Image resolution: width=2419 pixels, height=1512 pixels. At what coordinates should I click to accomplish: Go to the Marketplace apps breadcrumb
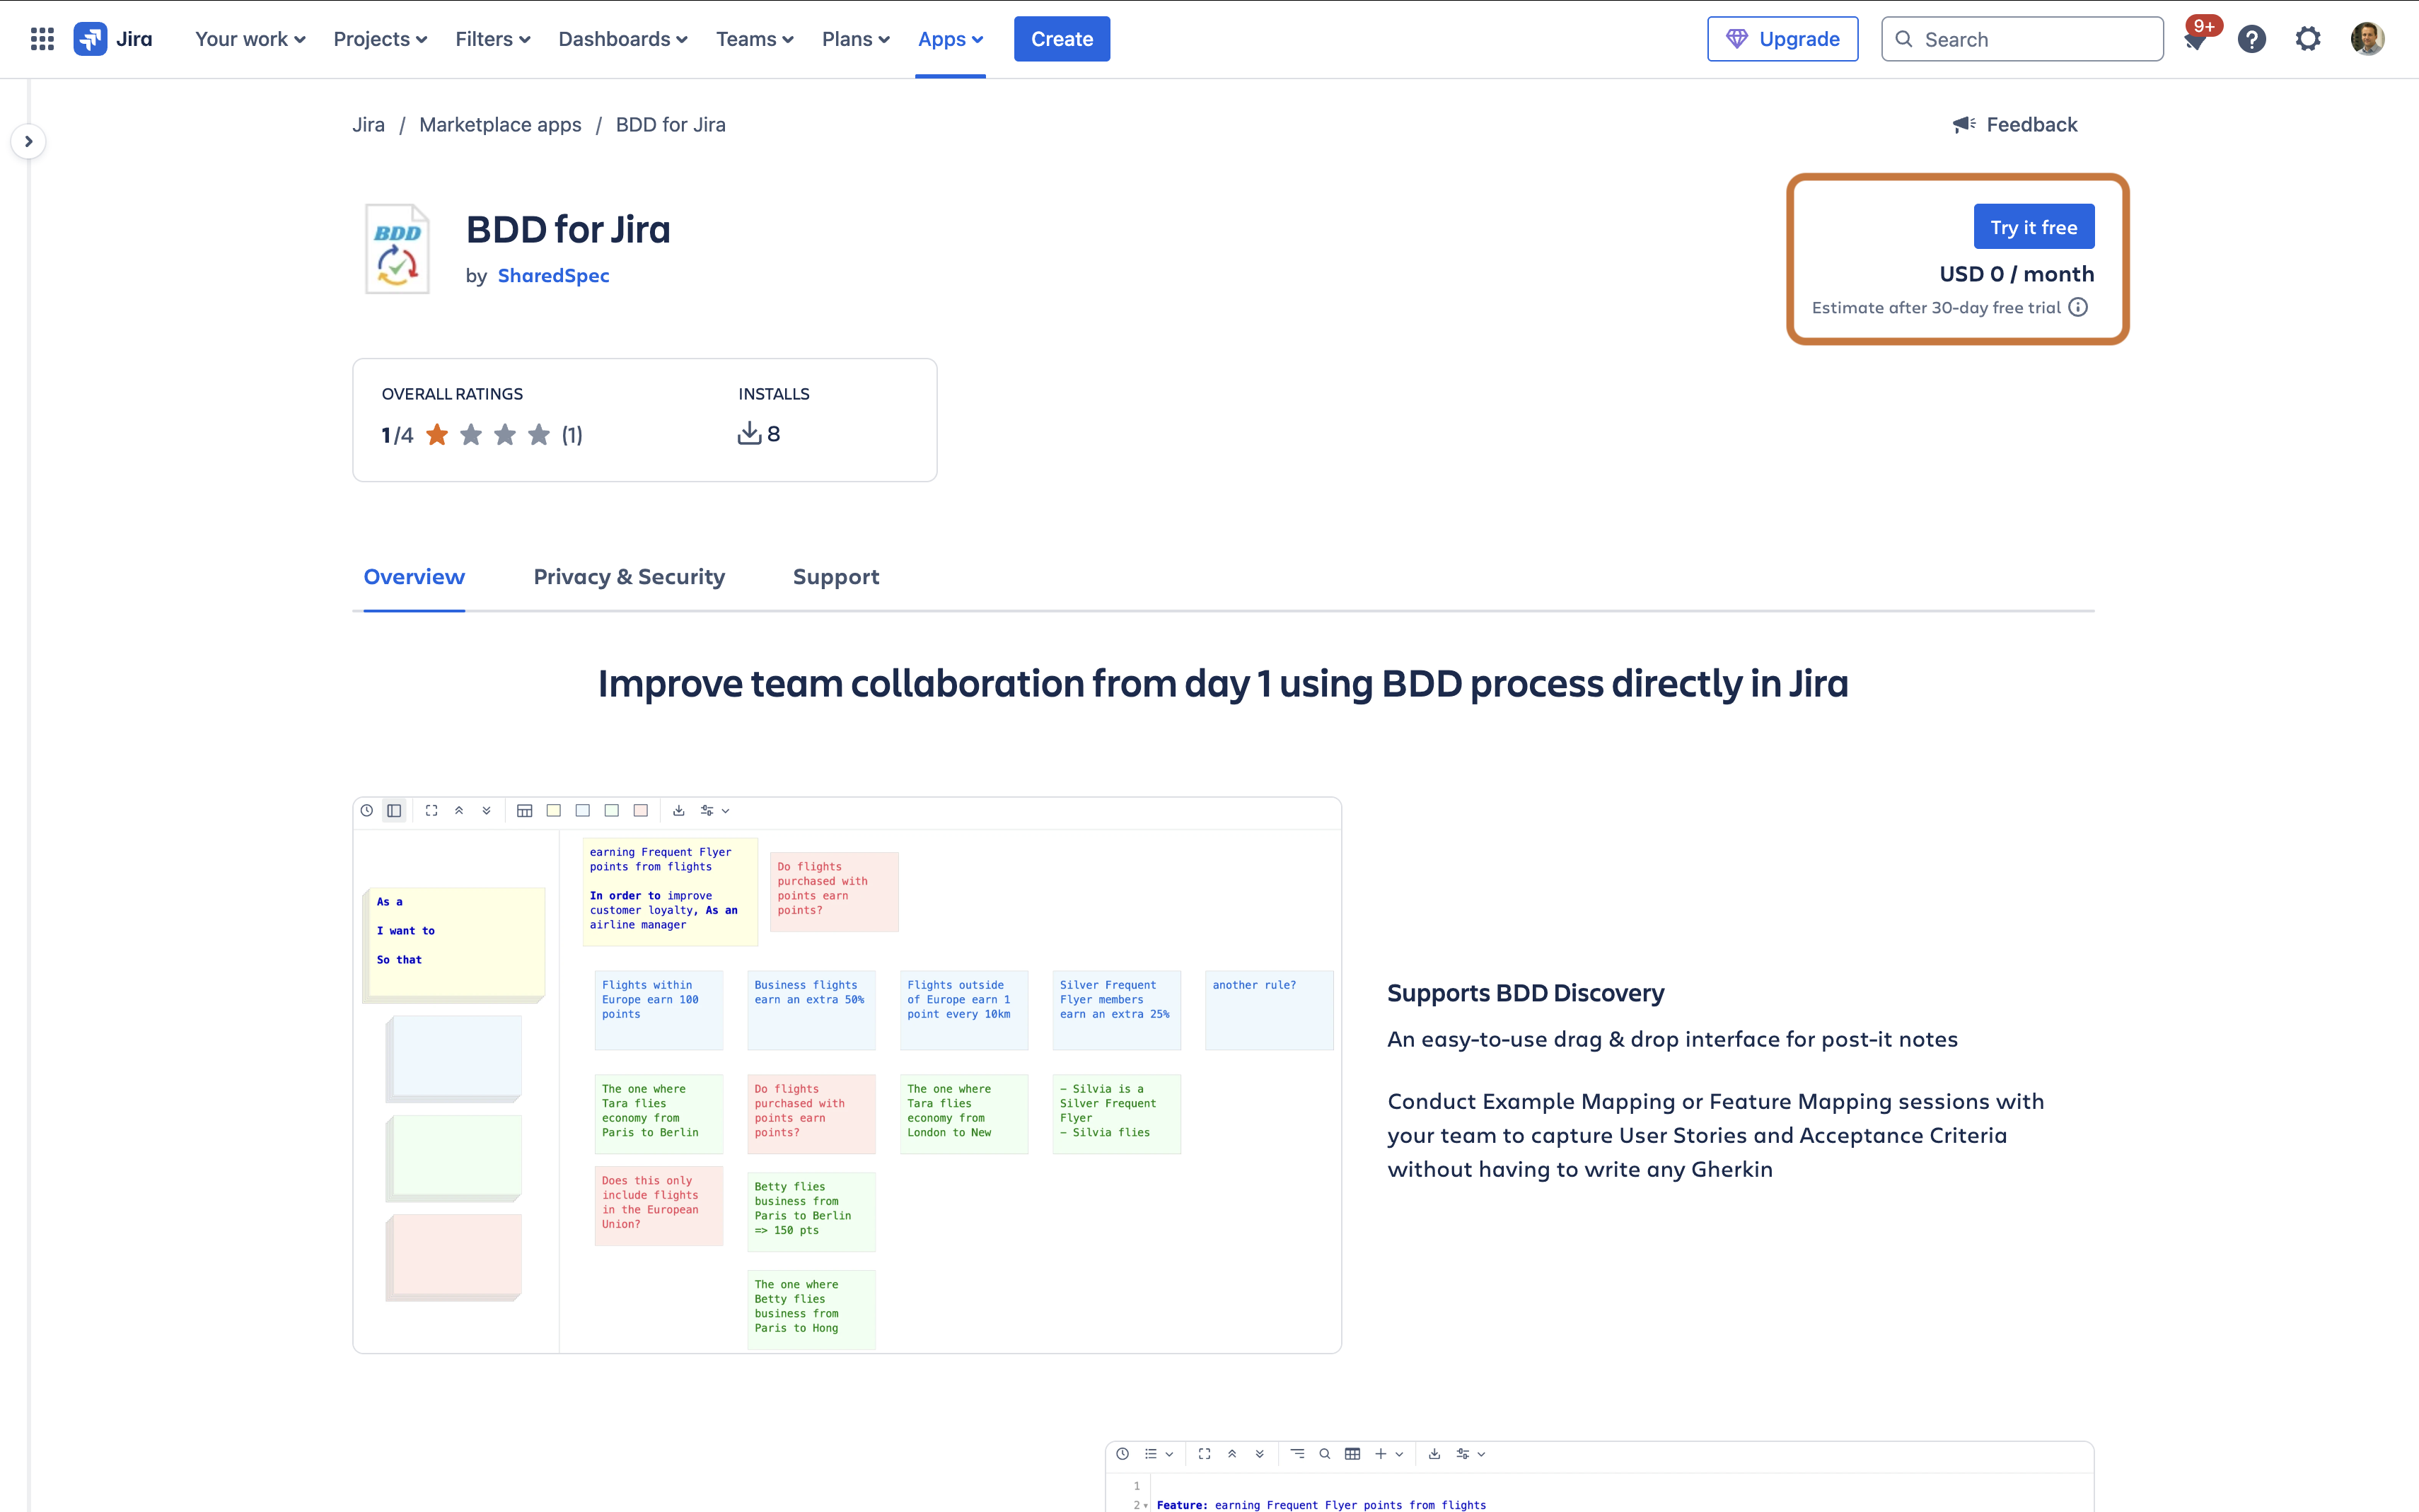500,124
